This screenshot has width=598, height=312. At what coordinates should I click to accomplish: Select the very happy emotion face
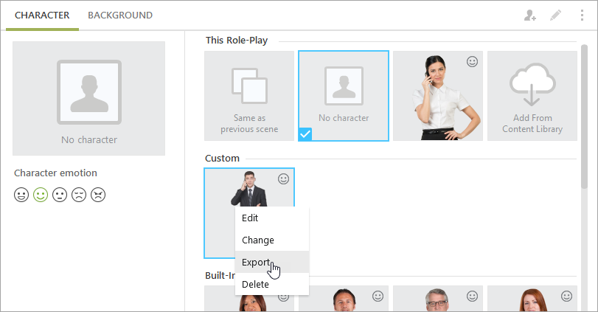coord(21,195)
